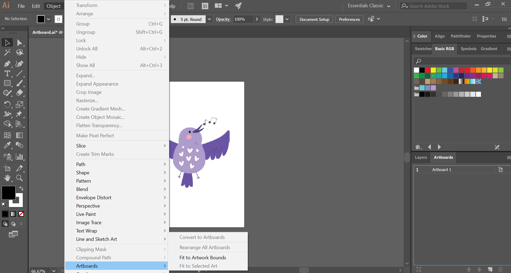Select the Hand tool
511x273 pixels.
coord(7,178)
